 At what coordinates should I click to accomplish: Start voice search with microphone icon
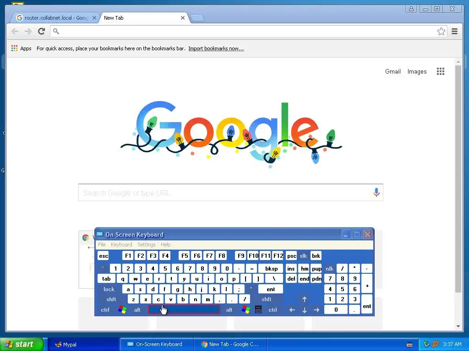[x=376, y=192]
